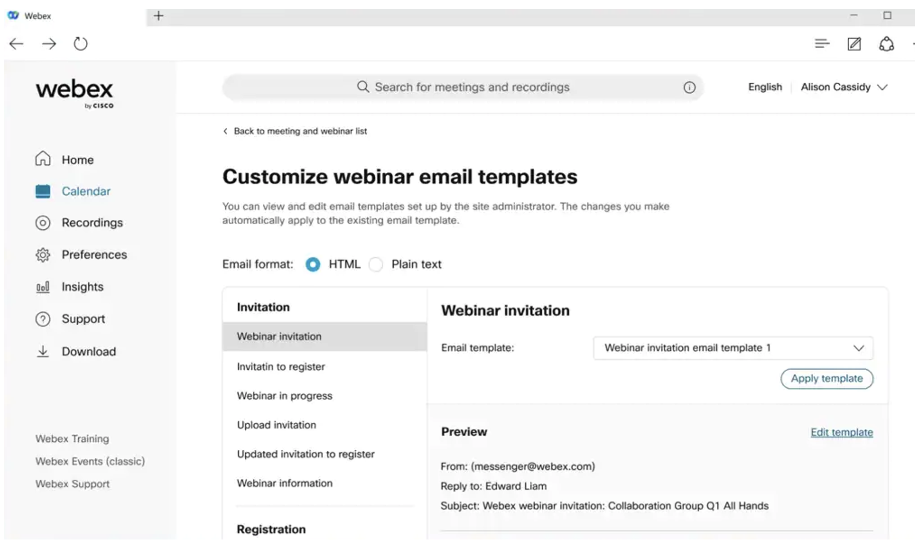Image resolution: width=921 pixels, height=551 pixels.
Task: Select the Download arrow icon
Action: (x=43, y=351)
